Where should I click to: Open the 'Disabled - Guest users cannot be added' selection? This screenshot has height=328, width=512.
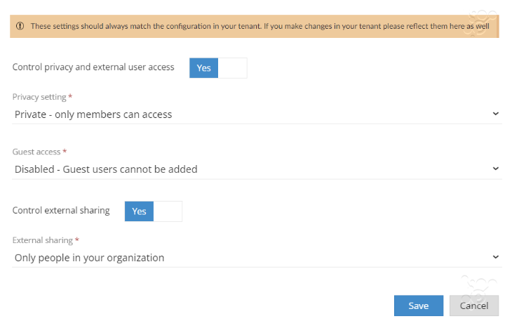click(x=257, y=169)
